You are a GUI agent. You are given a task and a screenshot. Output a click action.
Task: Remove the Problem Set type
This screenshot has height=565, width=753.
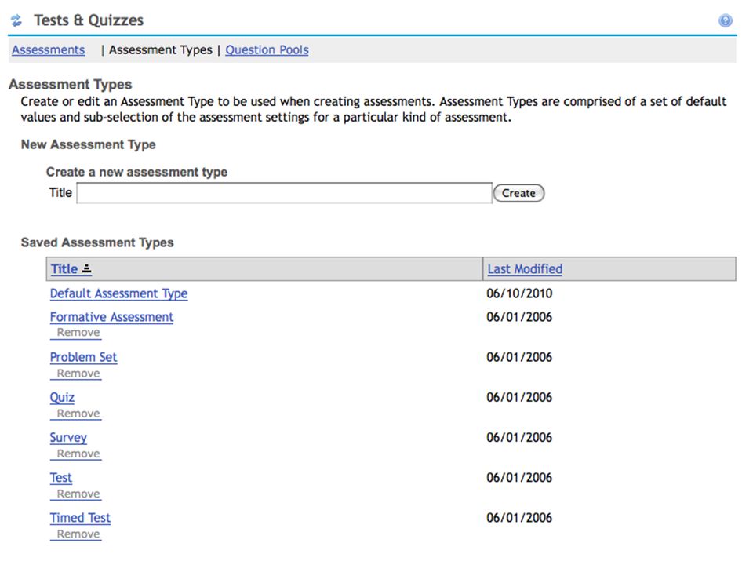pyautogui.click(x=78, y=374)
